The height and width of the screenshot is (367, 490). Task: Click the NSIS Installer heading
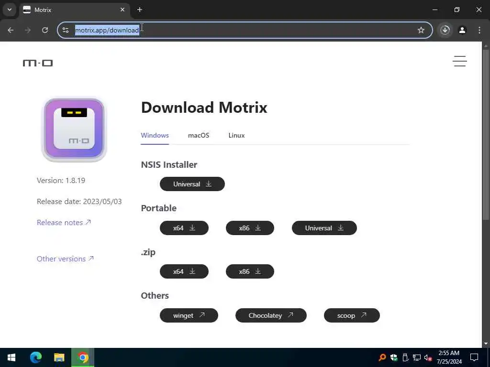tap(169, 164)
